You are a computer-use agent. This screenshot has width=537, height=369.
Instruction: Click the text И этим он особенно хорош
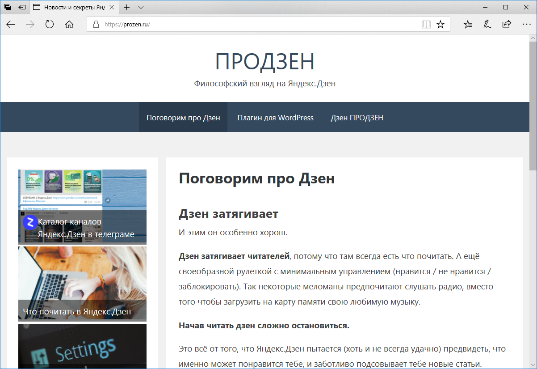(x=233, y=233)
